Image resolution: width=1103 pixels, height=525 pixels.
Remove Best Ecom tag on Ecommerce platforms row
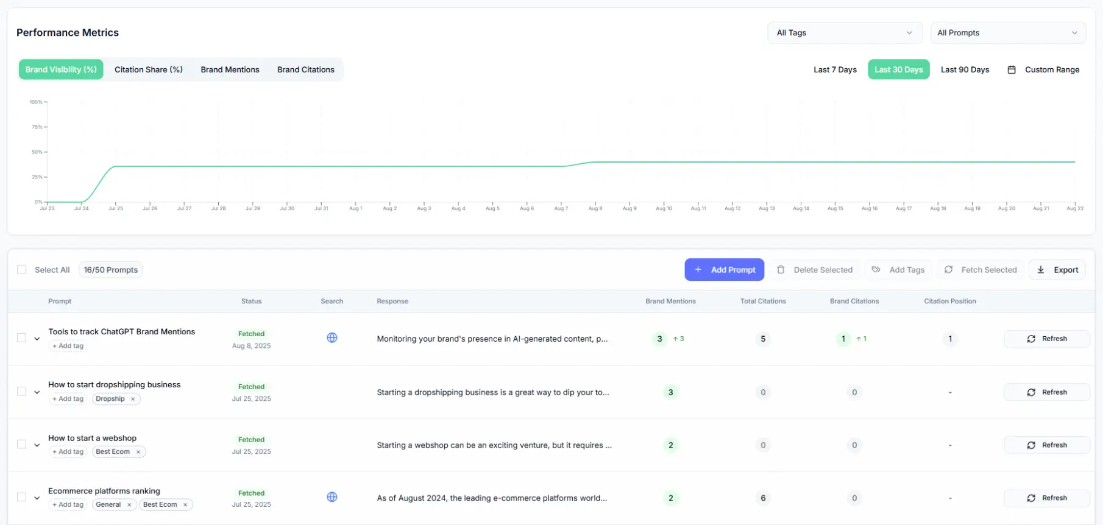185,505
